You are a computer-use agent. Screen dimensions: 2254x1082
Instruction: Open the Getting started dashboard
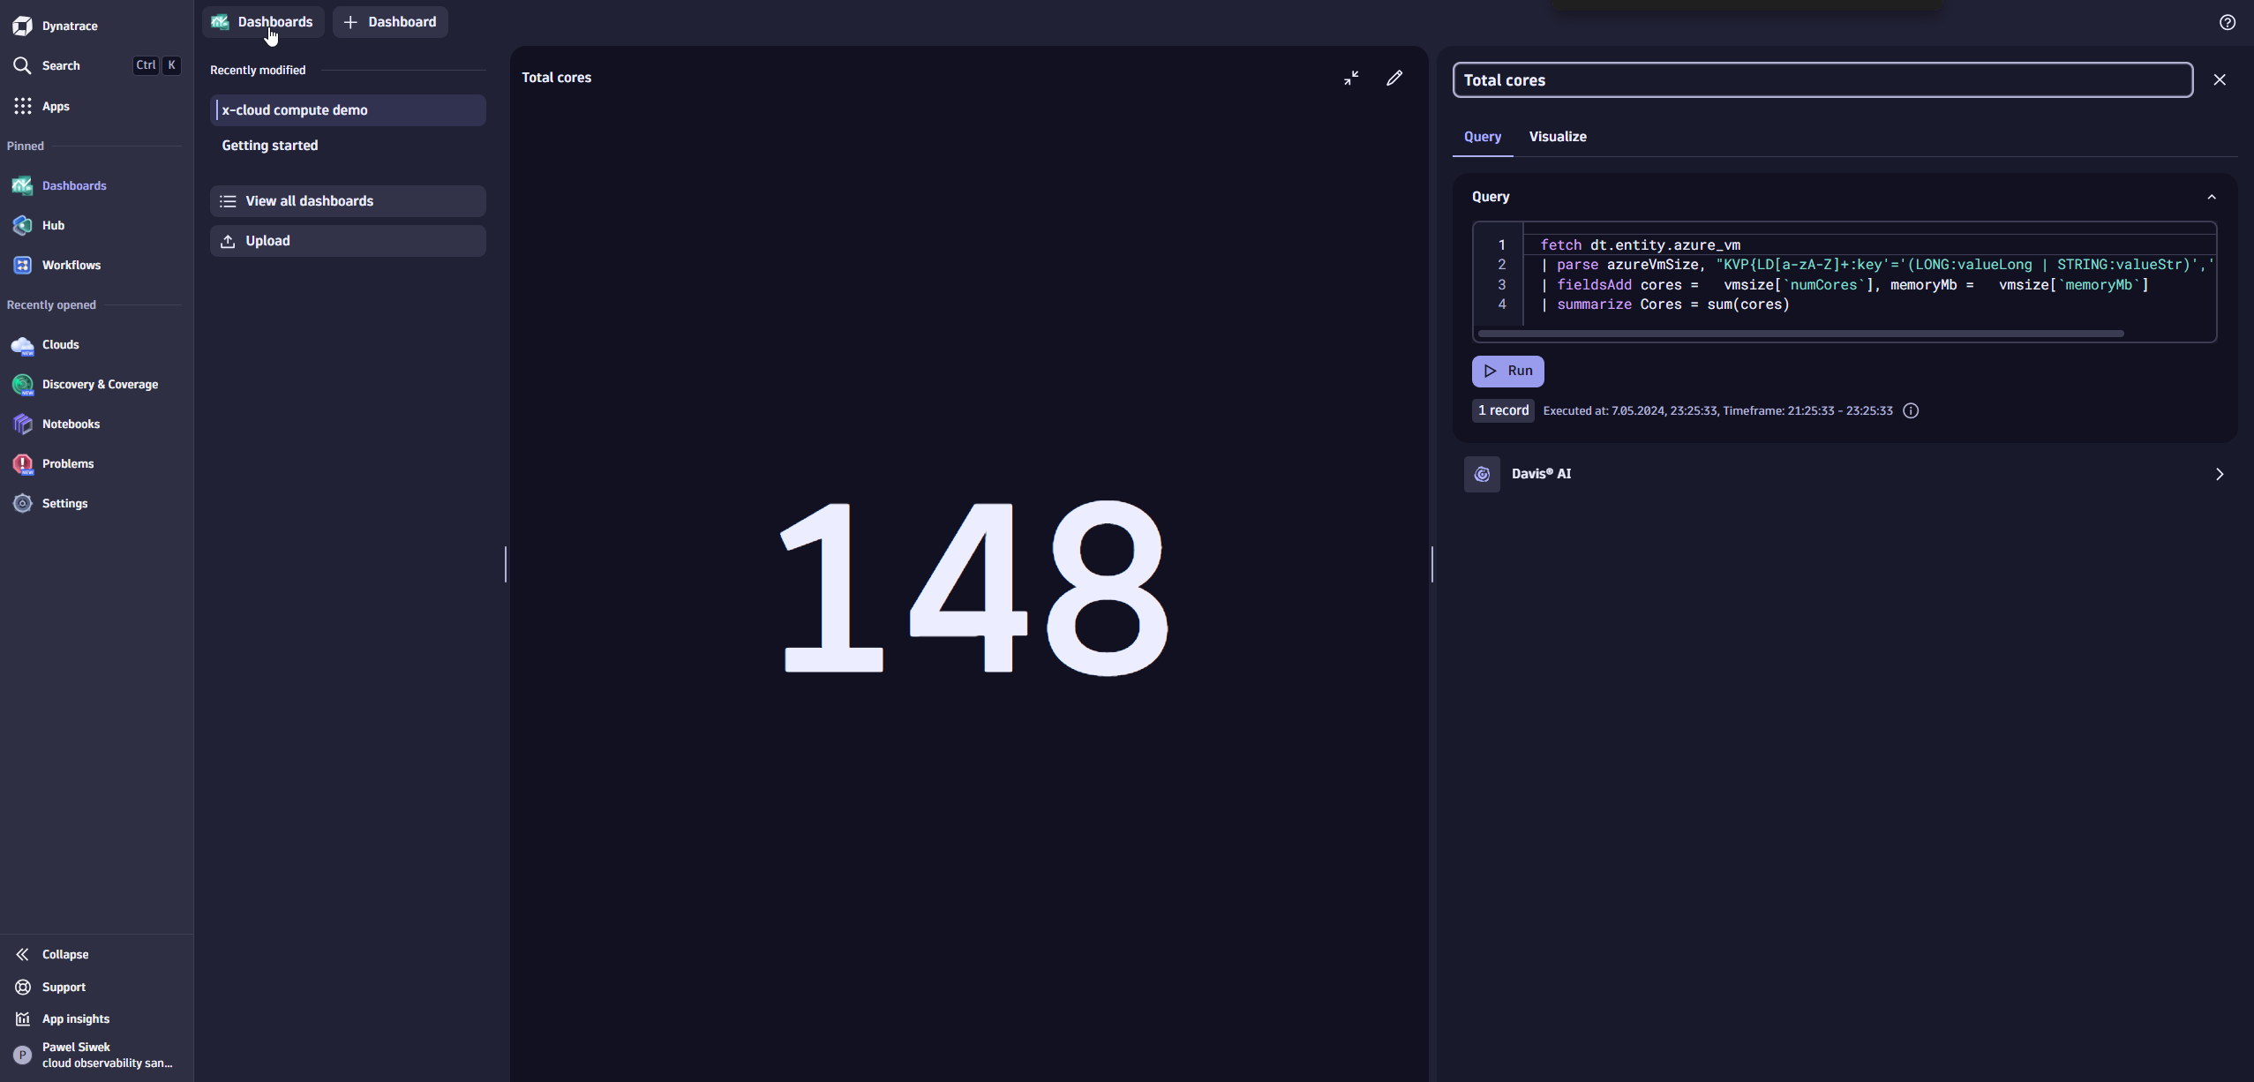[270, 146]
